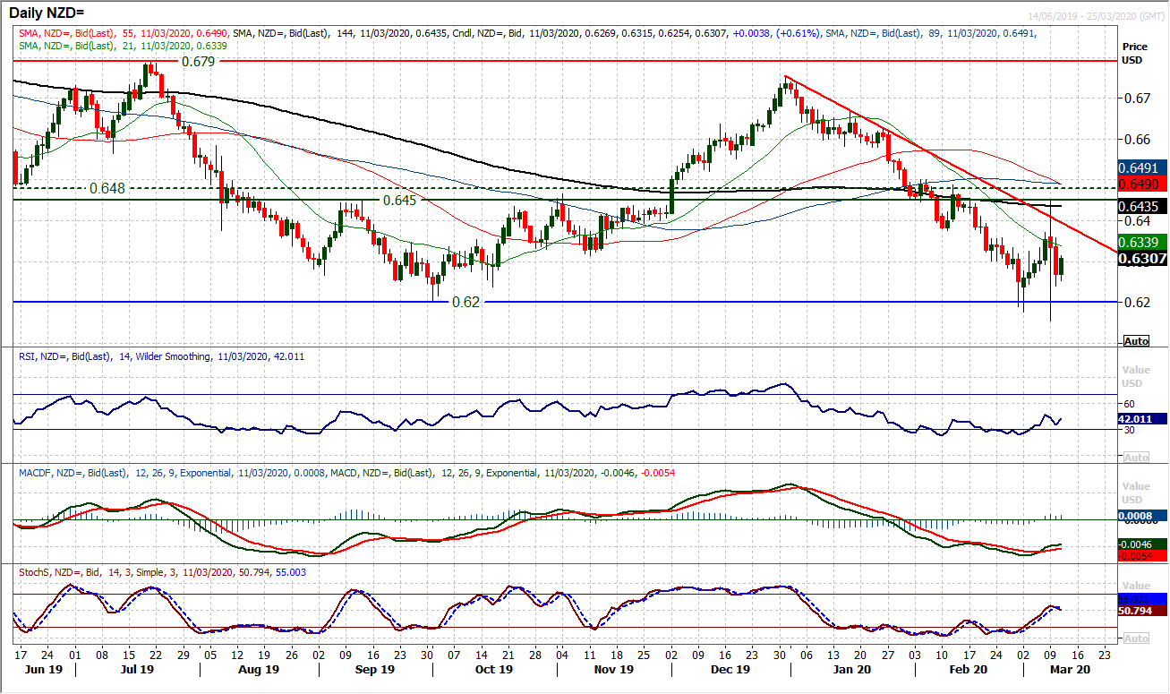
Task: Click the MACD value tag -0.0046
Action: (1143, 543)
